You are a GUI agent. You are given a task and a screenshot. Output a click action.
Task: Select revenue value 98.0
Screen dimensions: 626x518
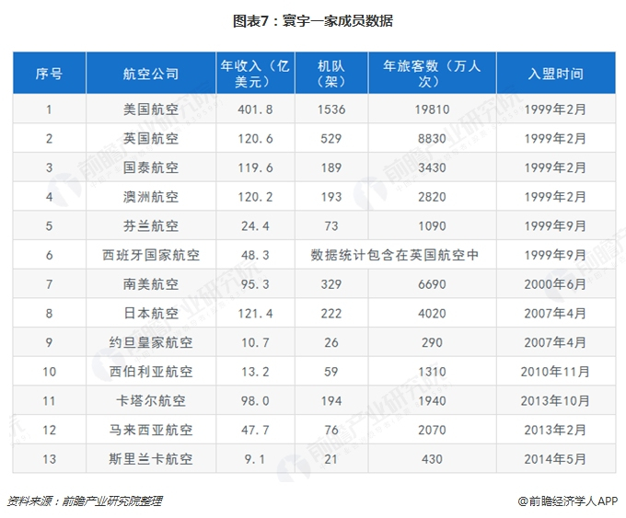pos(255,400)
